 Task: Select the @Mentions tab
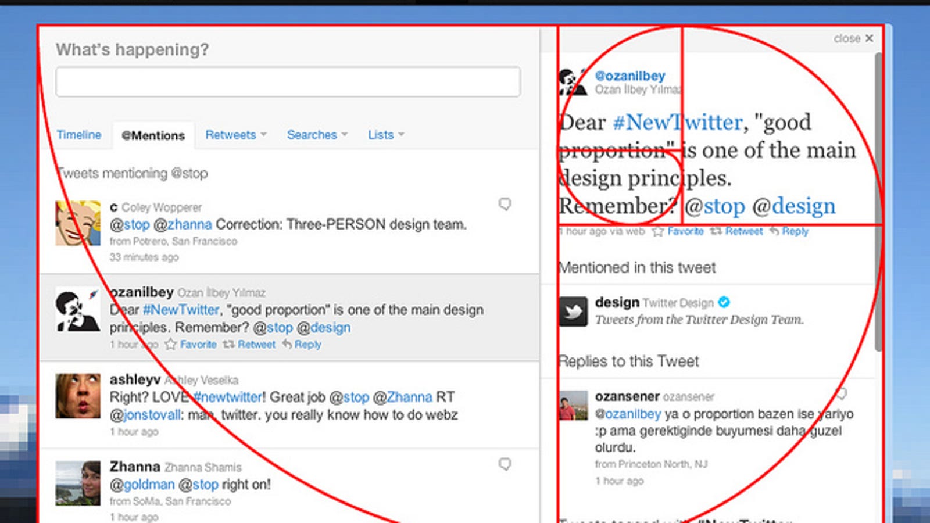pyautogui.click(x=153, y=135)
